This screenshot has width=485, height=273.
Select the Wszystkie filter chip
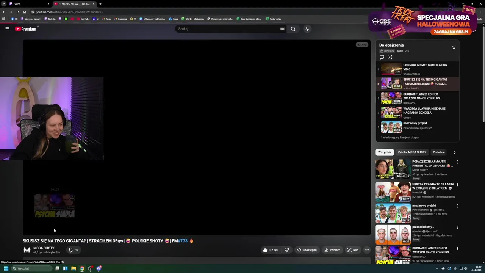385,152
